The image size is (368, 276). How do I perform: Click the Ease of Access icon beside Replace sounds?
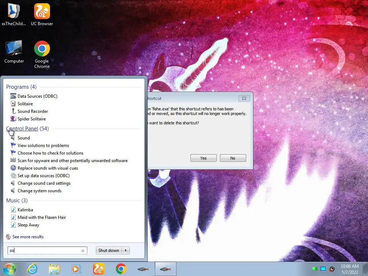(13, 168)
